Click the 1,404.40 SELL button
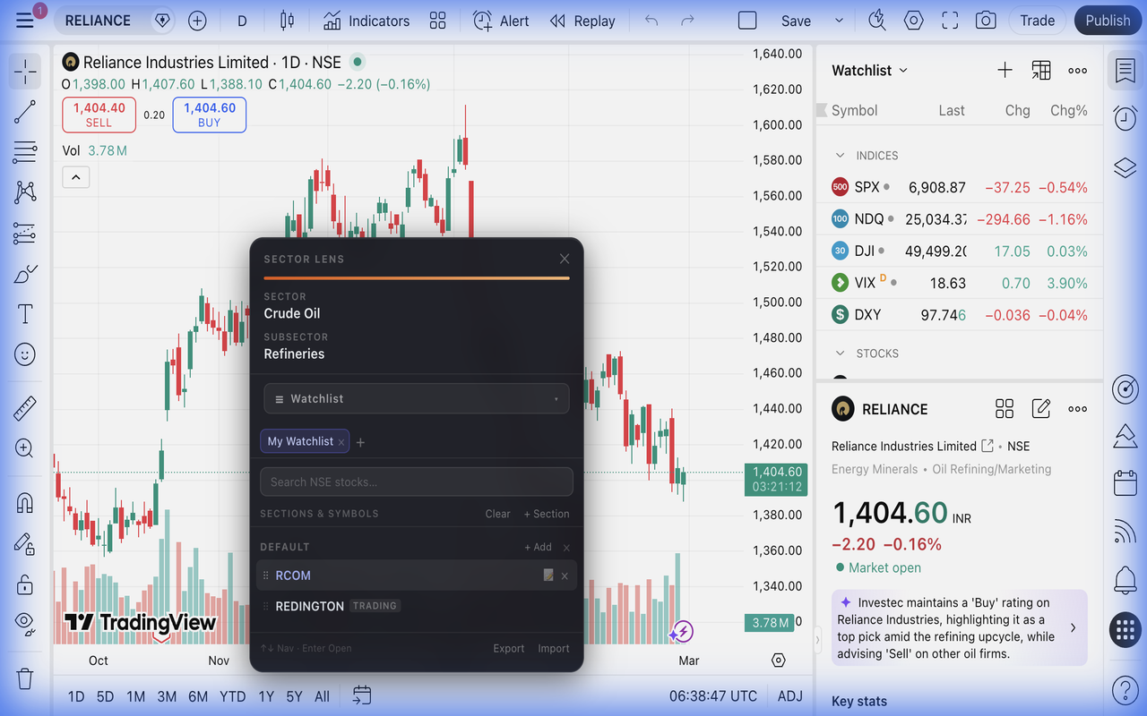Screen dimensions: 1147x716 point(99,115)
